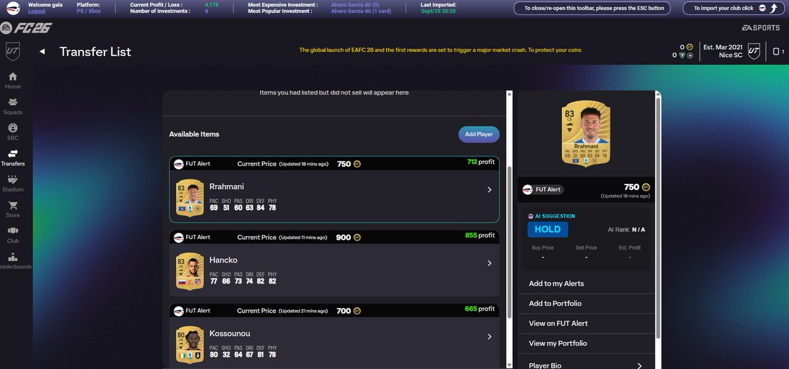Open the Stadium section in the sidebar
This screenshot has width=789, height=369.
[x=13, y=183]
